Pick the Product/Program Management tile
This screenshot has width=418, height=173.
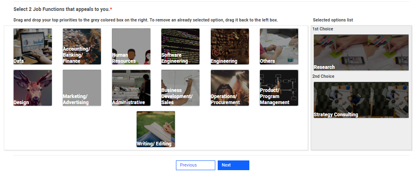[279, 88]
